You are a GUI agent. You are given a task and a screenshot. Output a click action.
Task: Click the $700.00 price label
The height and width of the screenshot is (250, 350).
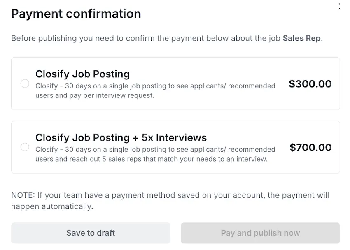[x=310, y=147]
